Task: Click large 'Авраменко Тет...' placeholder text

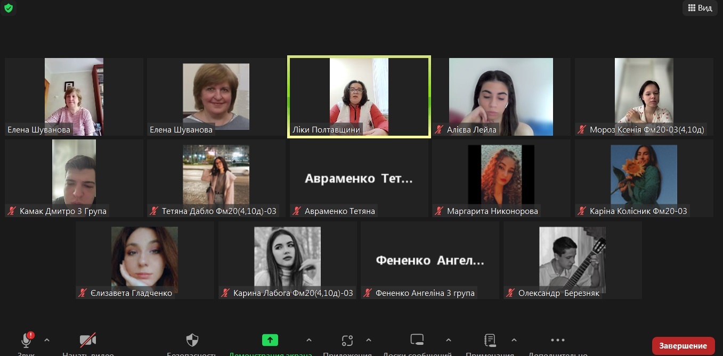Action: [359, 179]
